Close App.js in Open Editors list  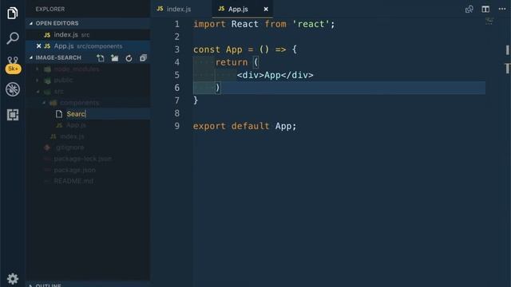pyautogui.click(x=38, y=46)
